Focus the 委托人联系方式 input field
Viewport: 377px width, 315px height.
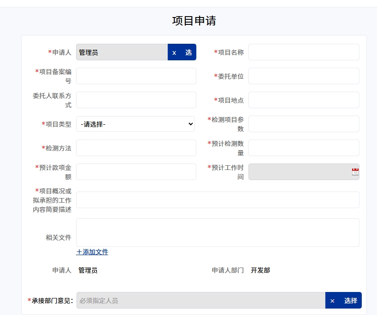(136, 100)
